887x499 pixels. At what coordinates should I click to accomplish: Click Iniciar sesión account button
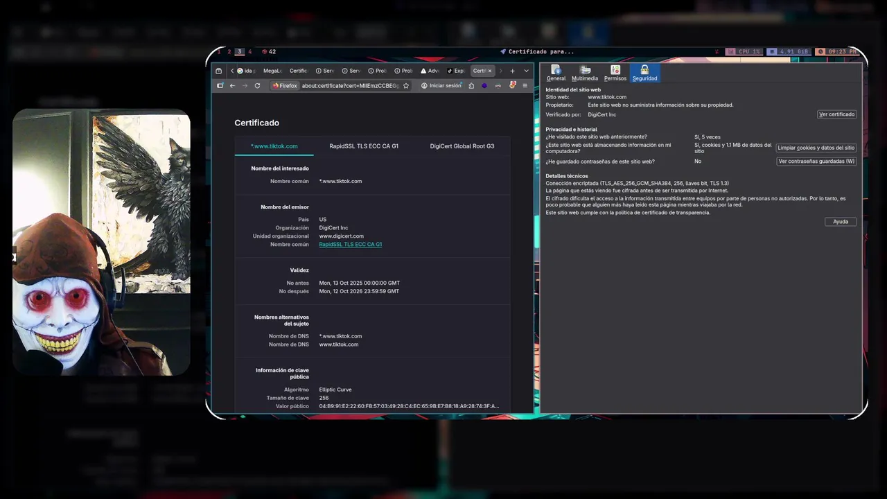tap(441, 86)
